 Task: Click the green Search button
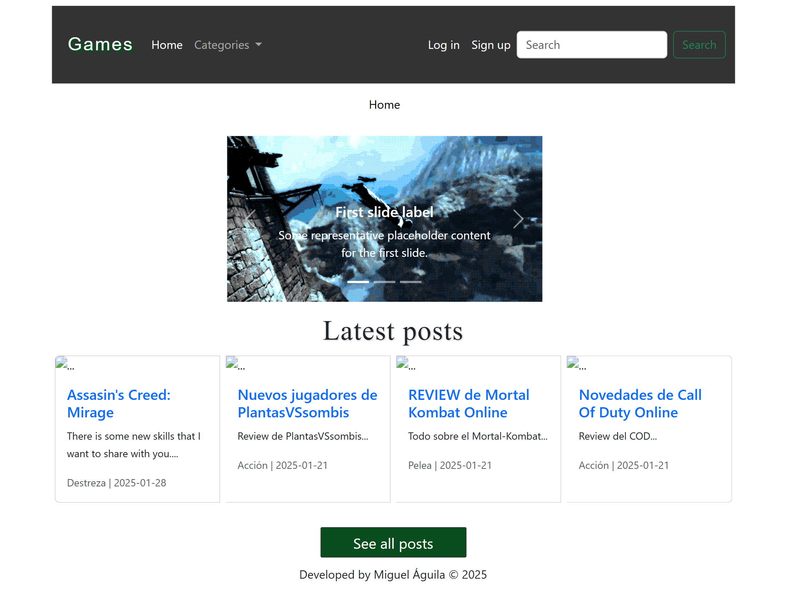pyautogui.click(x=699, y=45)
